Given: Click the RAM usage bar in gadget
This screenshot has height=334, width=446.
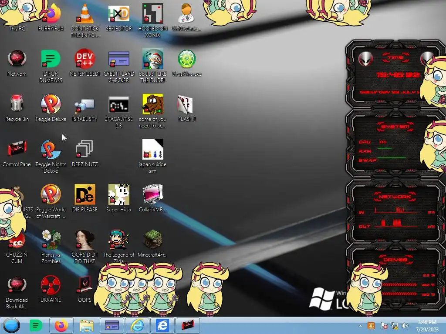Looking at the screenshot, I should [385, 149].
